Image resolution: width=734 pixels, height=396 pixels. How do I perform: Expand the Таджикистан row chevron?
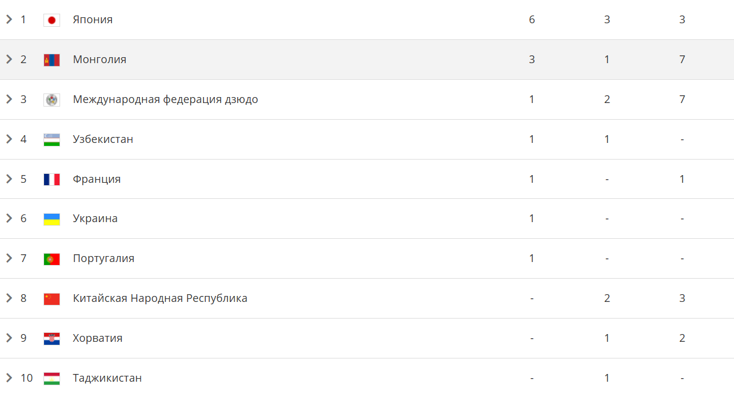click(x=9, y=378)
